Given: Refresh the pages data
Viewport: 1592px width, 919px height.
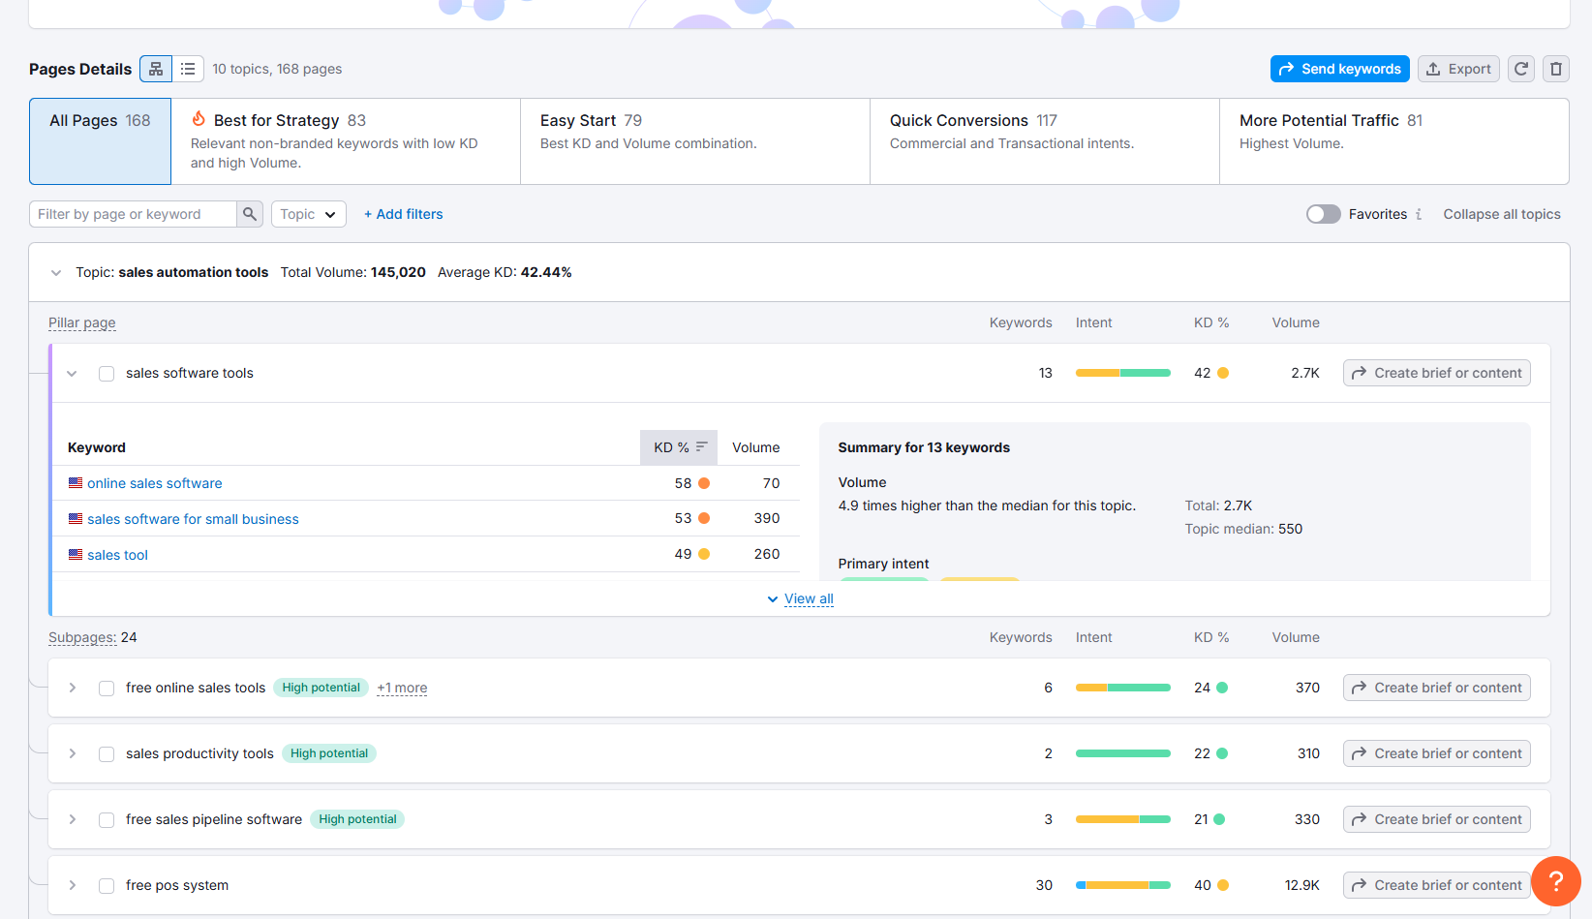Looking at the screenshot, I should tap(1520, 69).
